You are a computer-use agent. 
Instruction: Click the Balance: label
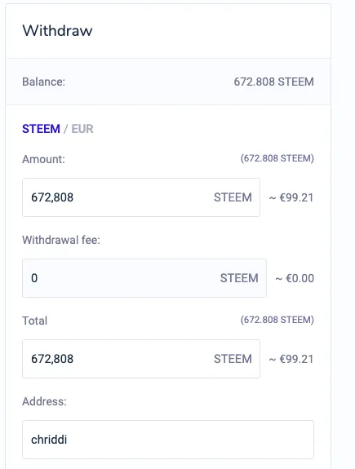point(44,82)
